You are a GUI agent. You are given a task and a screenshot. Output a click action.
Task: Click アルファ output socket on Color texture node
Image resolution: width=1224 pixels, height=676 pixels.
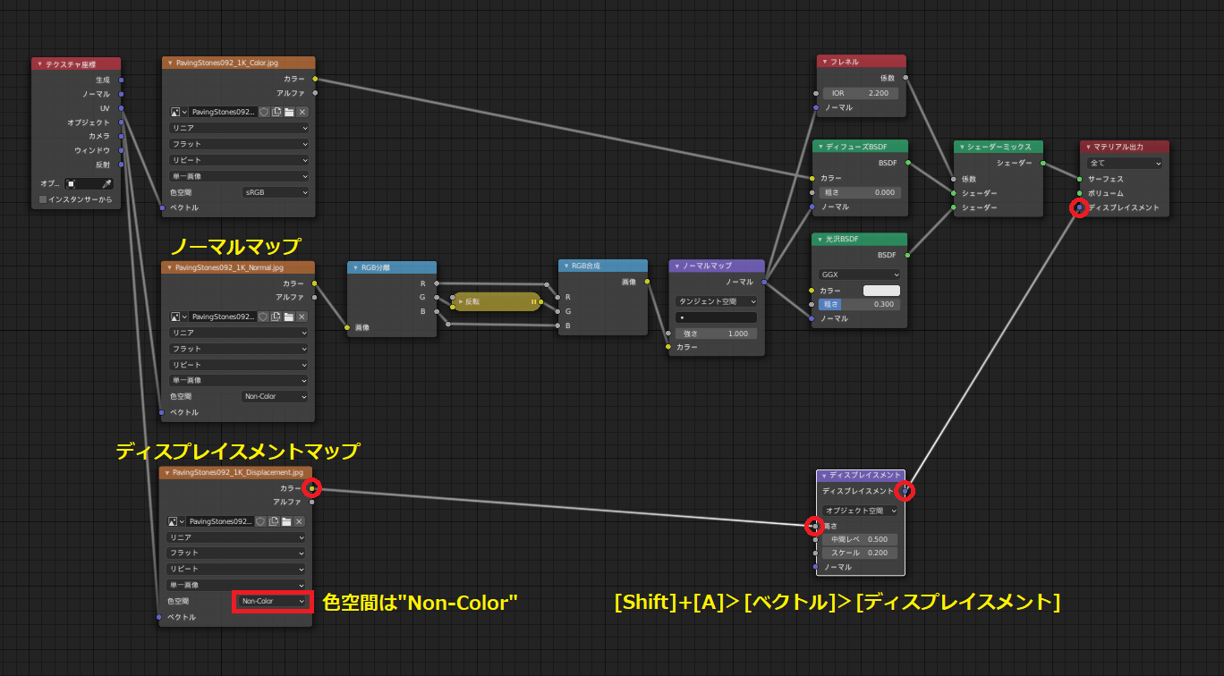coord(315,93)
